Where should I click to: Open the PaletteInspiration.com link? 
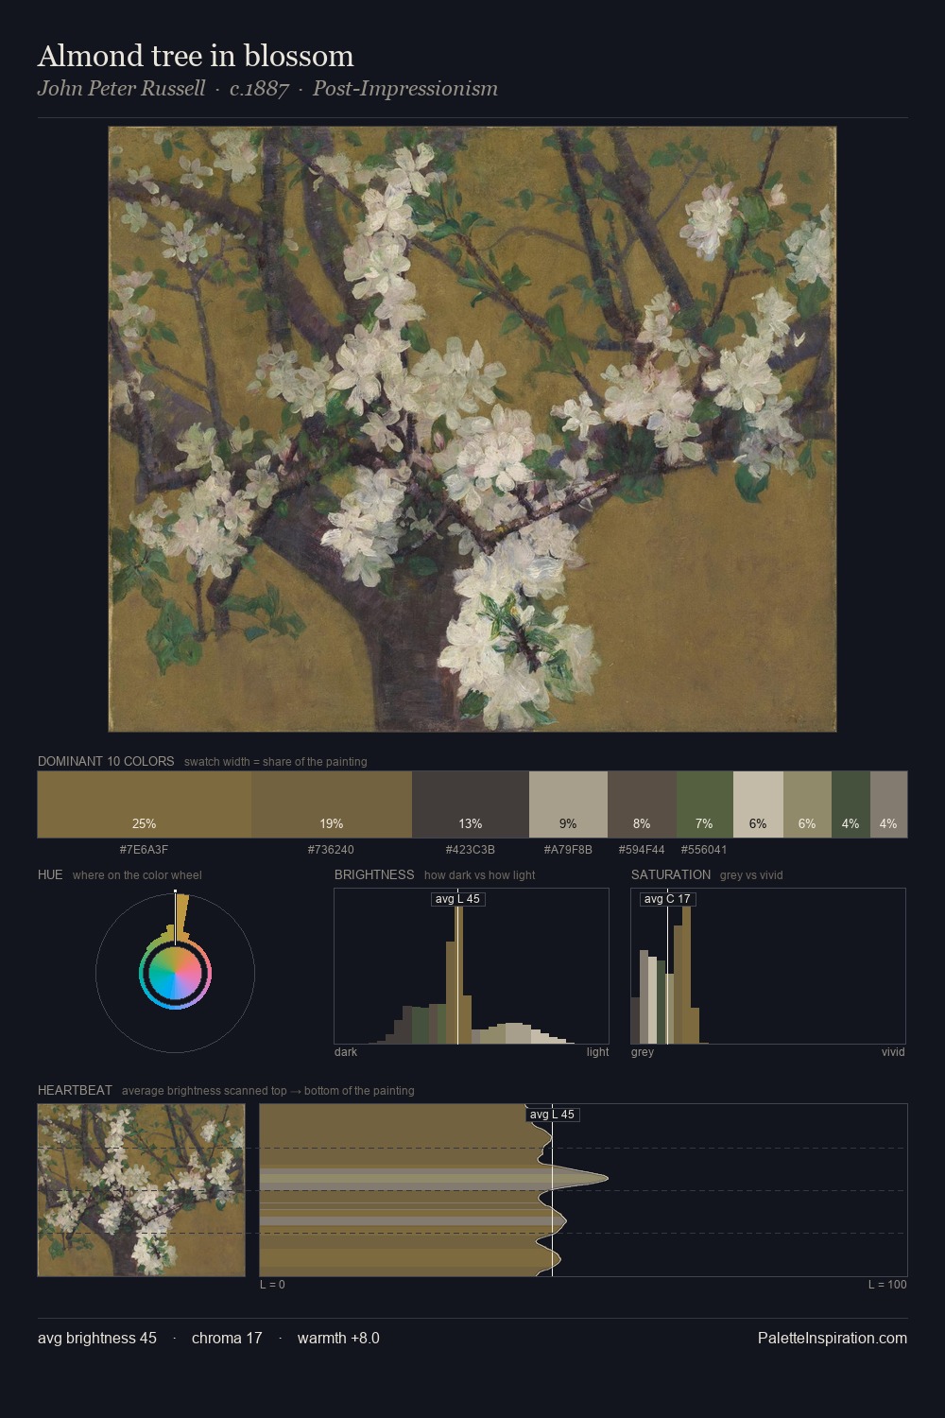(x=833, y=1338)
